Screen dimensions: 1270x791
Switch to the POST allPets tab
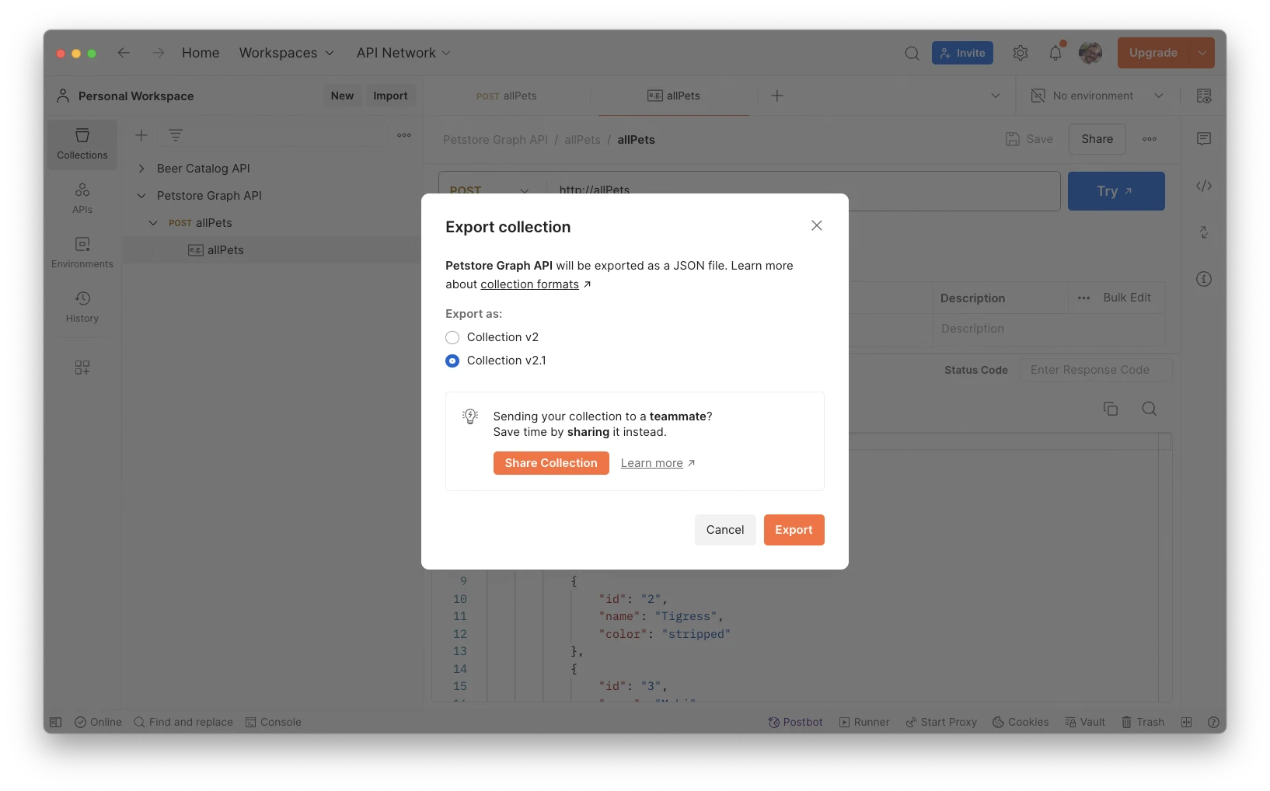[x=507, y=96]
